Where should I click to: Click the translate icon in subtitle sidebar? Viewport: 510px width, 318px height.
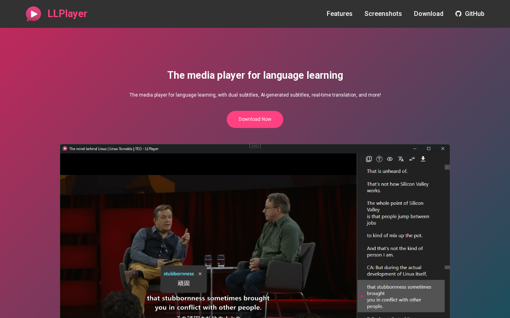(401, 159)
